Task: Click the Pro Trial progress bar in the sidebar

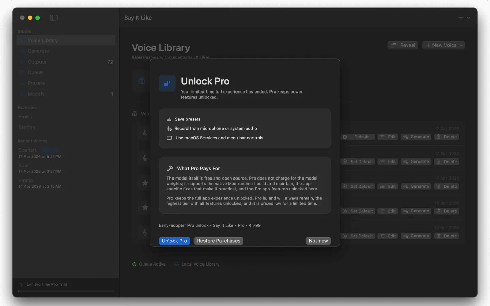Action: (x=66, y=291)
